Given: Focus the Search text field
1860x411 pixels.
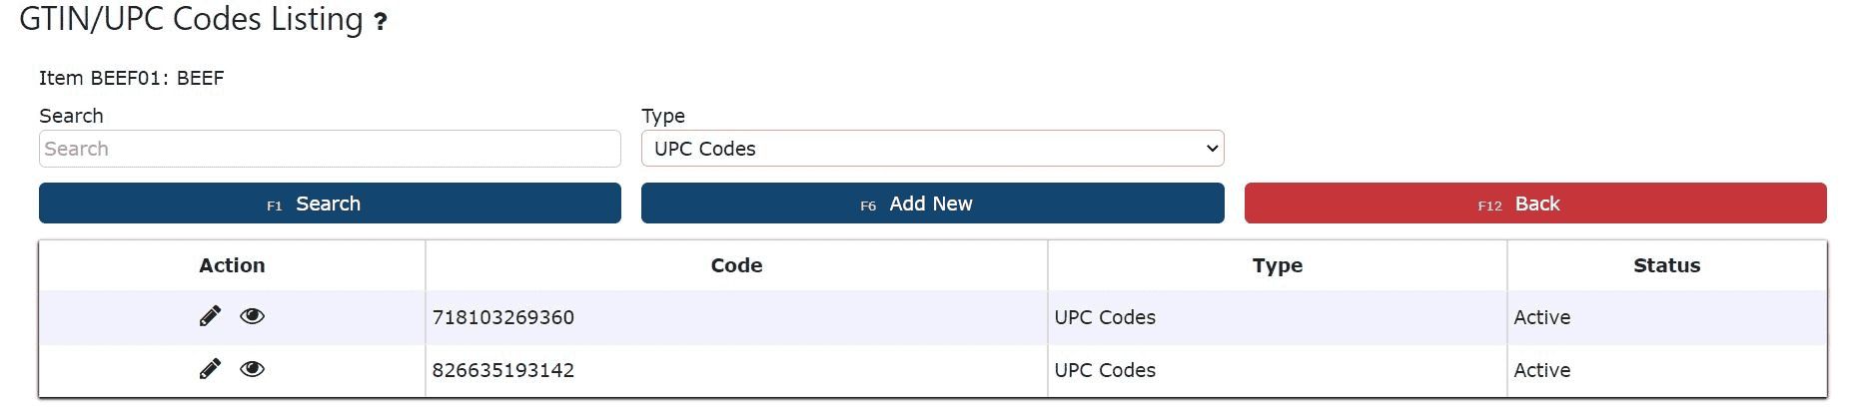Looking at the screenshot, I should point(330,149).
